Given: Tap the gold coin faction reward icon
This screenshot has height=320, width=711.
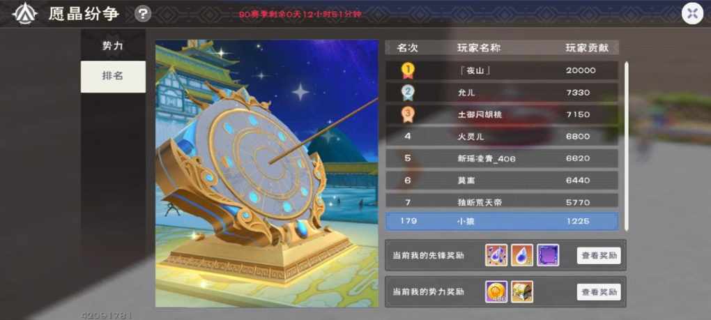Looking at the screenshot, I should point(496,292).
